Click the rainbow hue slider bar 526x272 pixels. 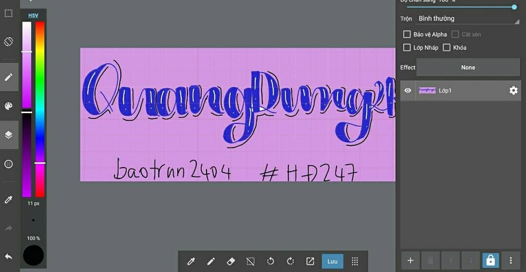(40, 110)
